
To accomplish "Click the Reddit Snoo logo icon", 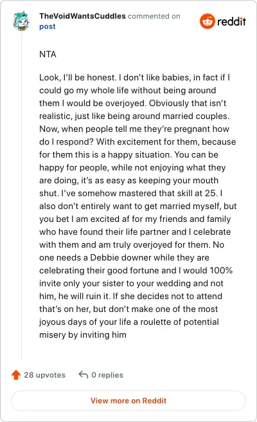I will pos(208,21).
